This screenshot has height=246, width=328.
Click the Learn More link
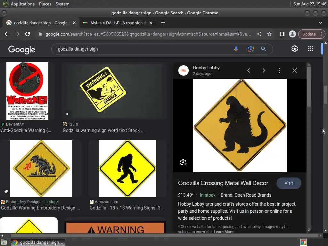click(x=224, y=232)
